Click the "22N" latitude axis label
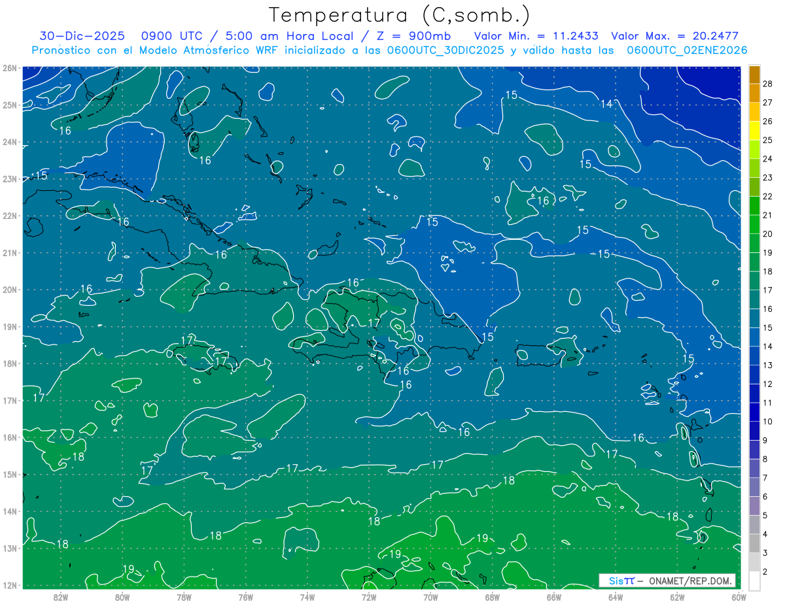Viewport: 785px width, 606px height. point(10,216)
